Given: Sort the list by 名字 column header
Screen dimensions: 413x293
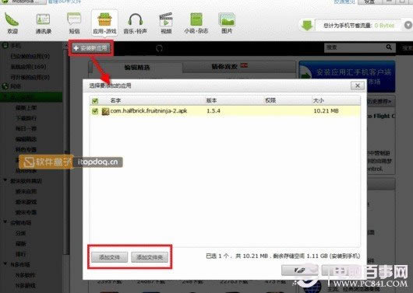Looking at the screenshot, I should (x=115, y=100).
